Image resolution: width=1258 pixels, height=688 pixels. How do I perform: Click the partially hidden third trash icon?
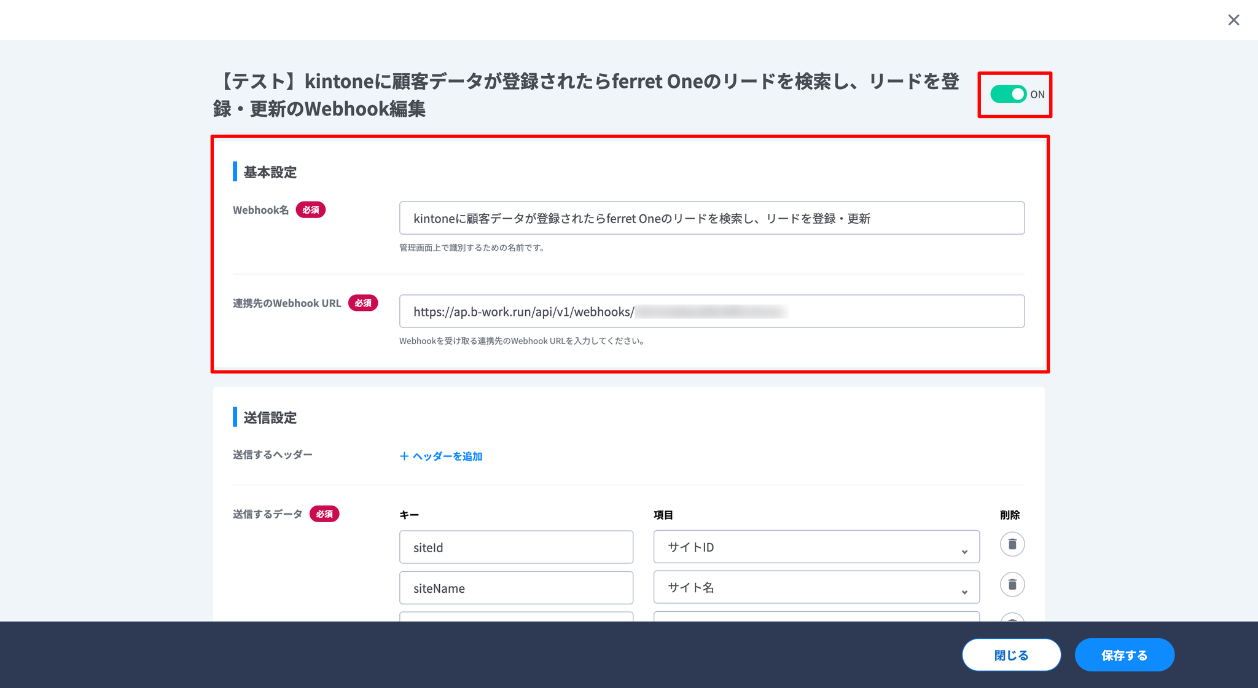1012,617
